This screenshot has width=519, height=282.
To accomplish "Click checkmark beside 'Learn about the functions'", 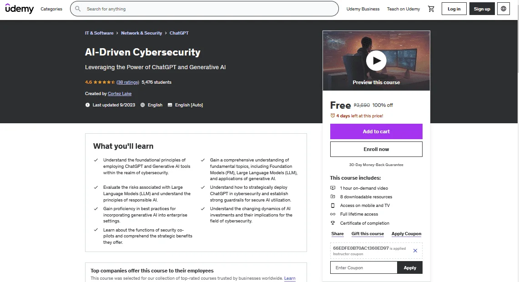I will (x=96, y=230).
